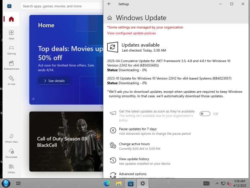Click the active hours clock icon
250x188 pixels.
[113, 145]
